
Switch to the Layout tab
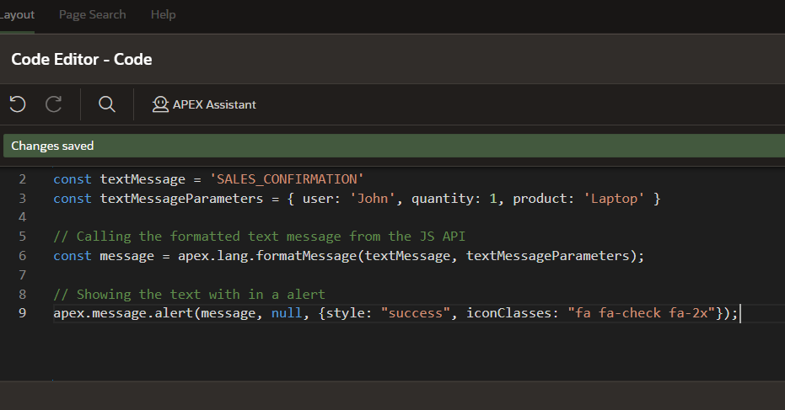click(x=16, y=14)
